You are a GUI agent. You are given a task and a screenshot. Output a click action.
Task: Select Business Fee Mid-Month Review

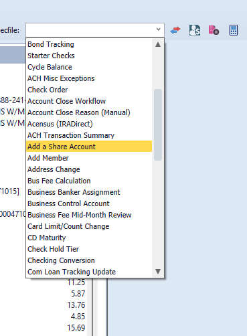[89, 215]
